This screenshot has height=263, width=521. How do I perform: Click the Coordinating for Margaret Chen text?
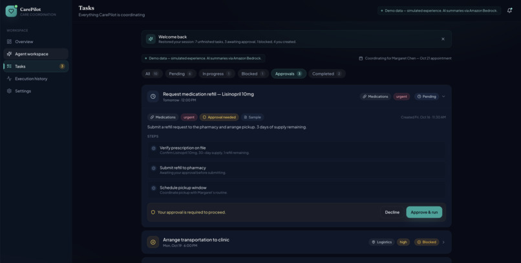(408, 58)
